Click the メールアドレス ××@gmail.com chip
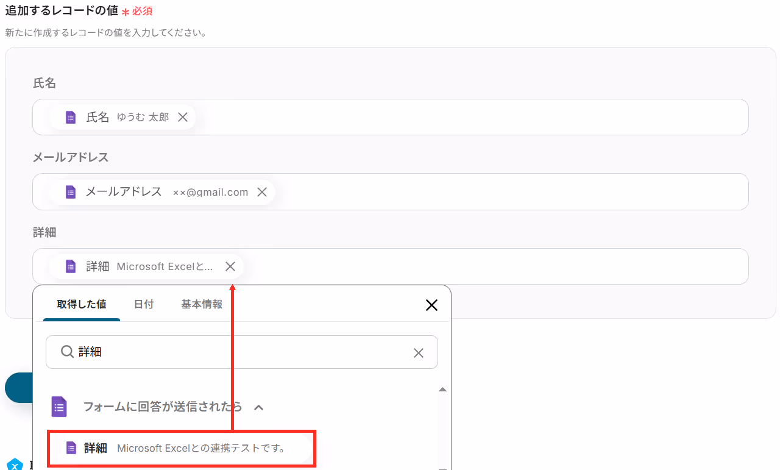780x470 pixels. (x=162, y=192)
